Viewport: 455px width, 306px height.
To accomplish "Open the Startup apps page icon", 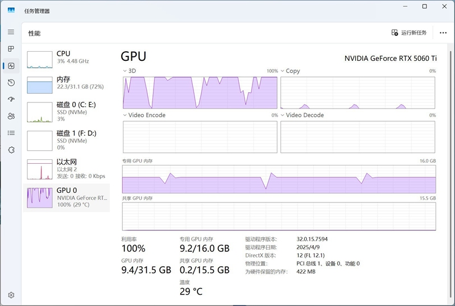I will tap(11, 99).
